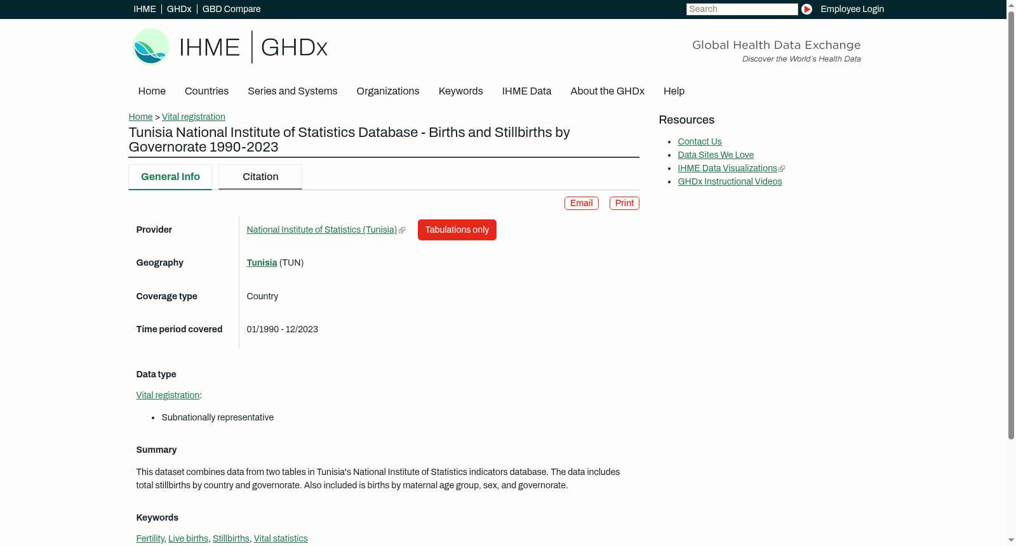This screenshot has width=1016, height=546.
Task: Go to IHME link in top bar
Action: tap(145, 9)
